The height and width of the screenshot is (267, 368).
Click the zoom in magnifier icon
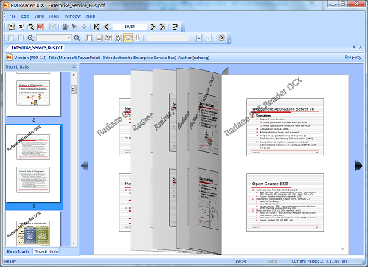77,38
